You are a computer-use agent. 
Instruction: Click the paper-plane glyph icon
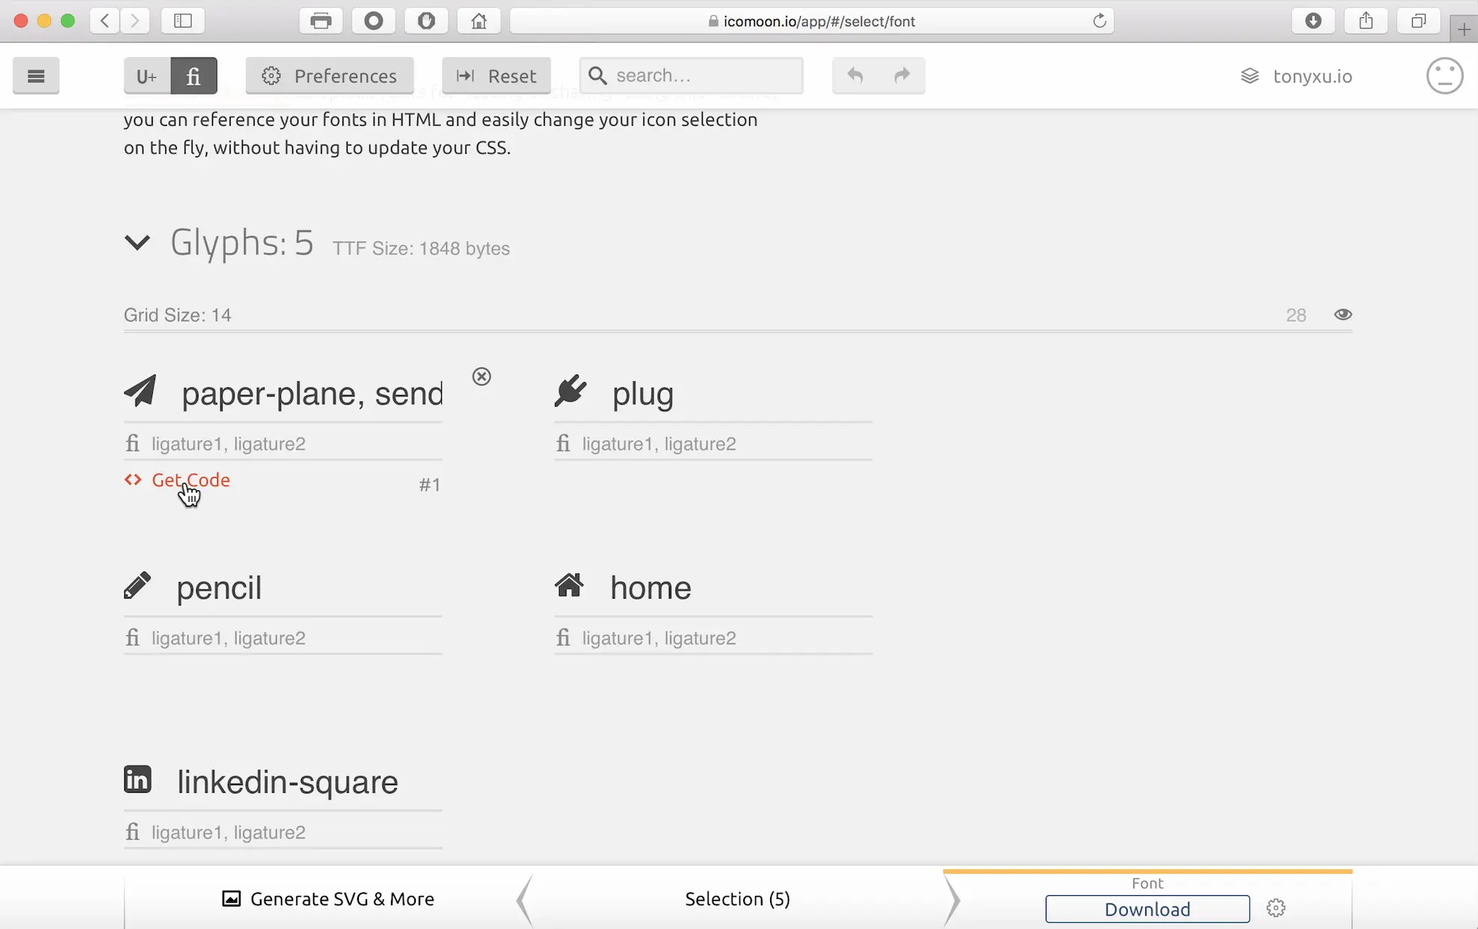pyautogui.click(x=140, y=392)
